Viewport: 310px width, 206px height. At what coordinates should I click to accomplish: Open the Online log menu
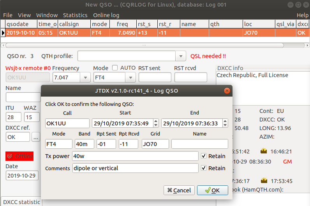point(106,15)
